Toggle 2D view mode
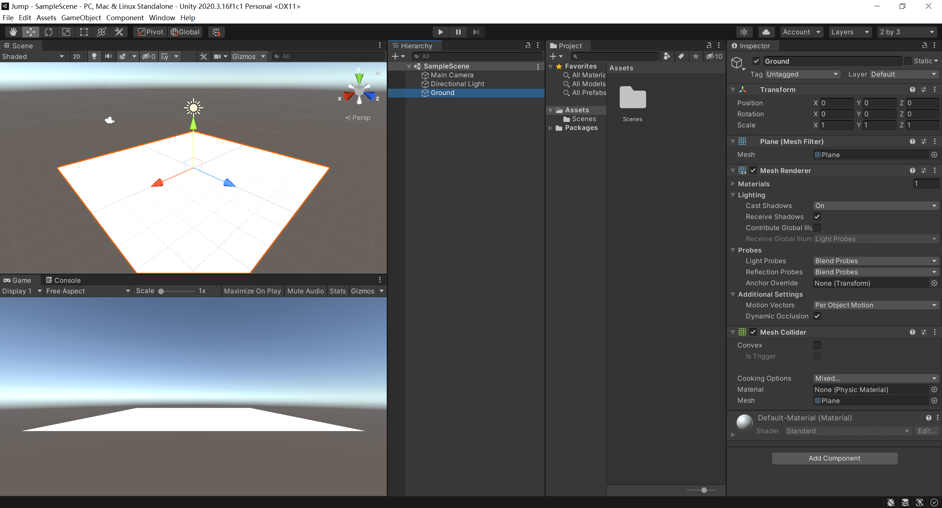 pyautogui.click(x=77, y=56)
